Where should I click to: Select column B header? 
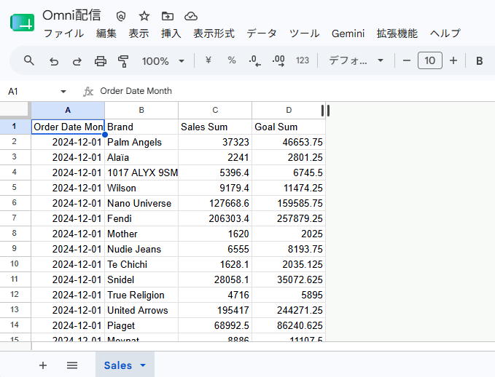coord(141,110)
